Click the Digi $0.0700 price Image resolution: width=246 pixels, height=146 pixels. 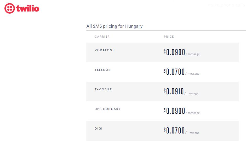point(174,131)
